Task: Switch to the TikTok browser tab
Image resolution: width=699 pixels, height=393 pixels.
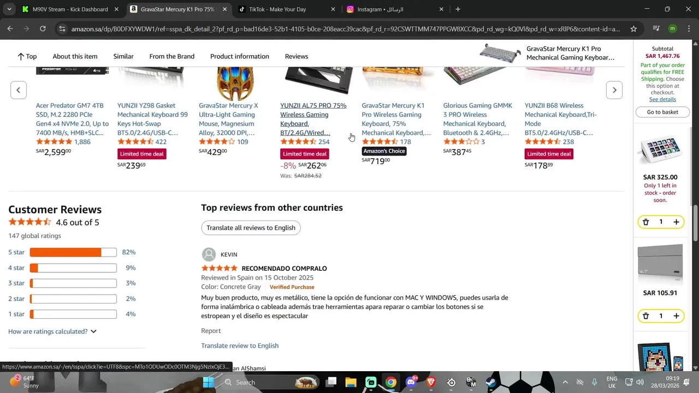Action: pyautogui.click(x=284, y=9)
